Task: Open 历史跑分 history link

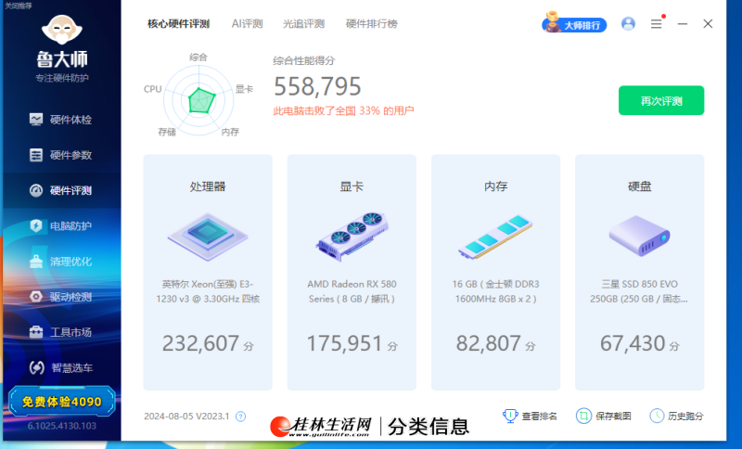Action: (x=676, y=417)
